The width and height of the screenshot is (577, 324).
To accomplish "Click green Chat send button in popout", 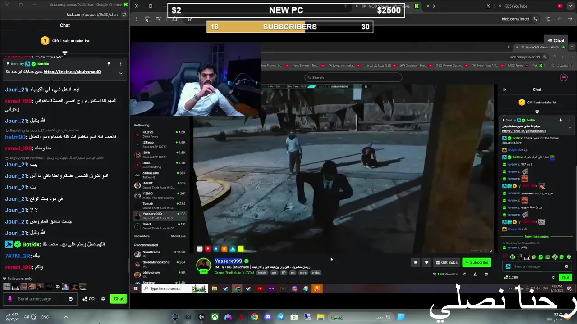I will coord(119,299).
